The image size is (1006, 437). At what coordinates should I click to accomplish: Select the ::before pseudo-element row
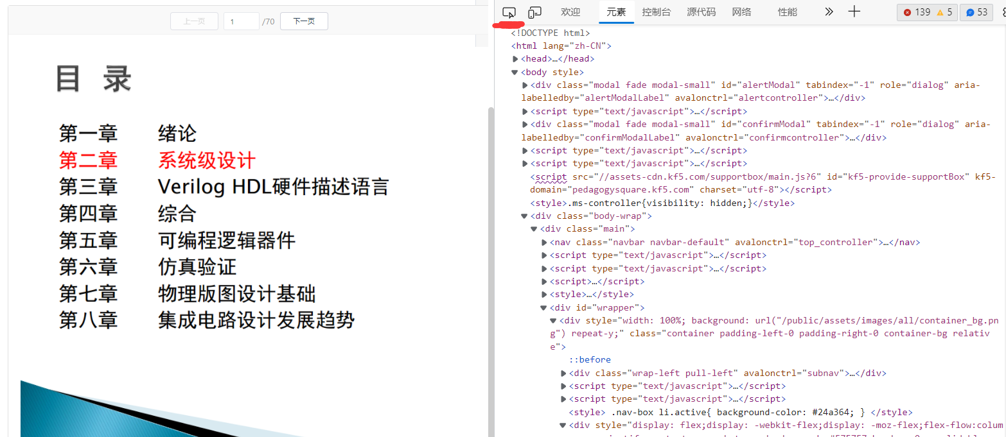click(x=590, y=360)
